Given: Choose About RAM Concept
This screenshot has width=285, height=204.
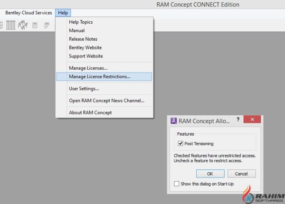Looking at the screenshot, I should tap(90, 112).
